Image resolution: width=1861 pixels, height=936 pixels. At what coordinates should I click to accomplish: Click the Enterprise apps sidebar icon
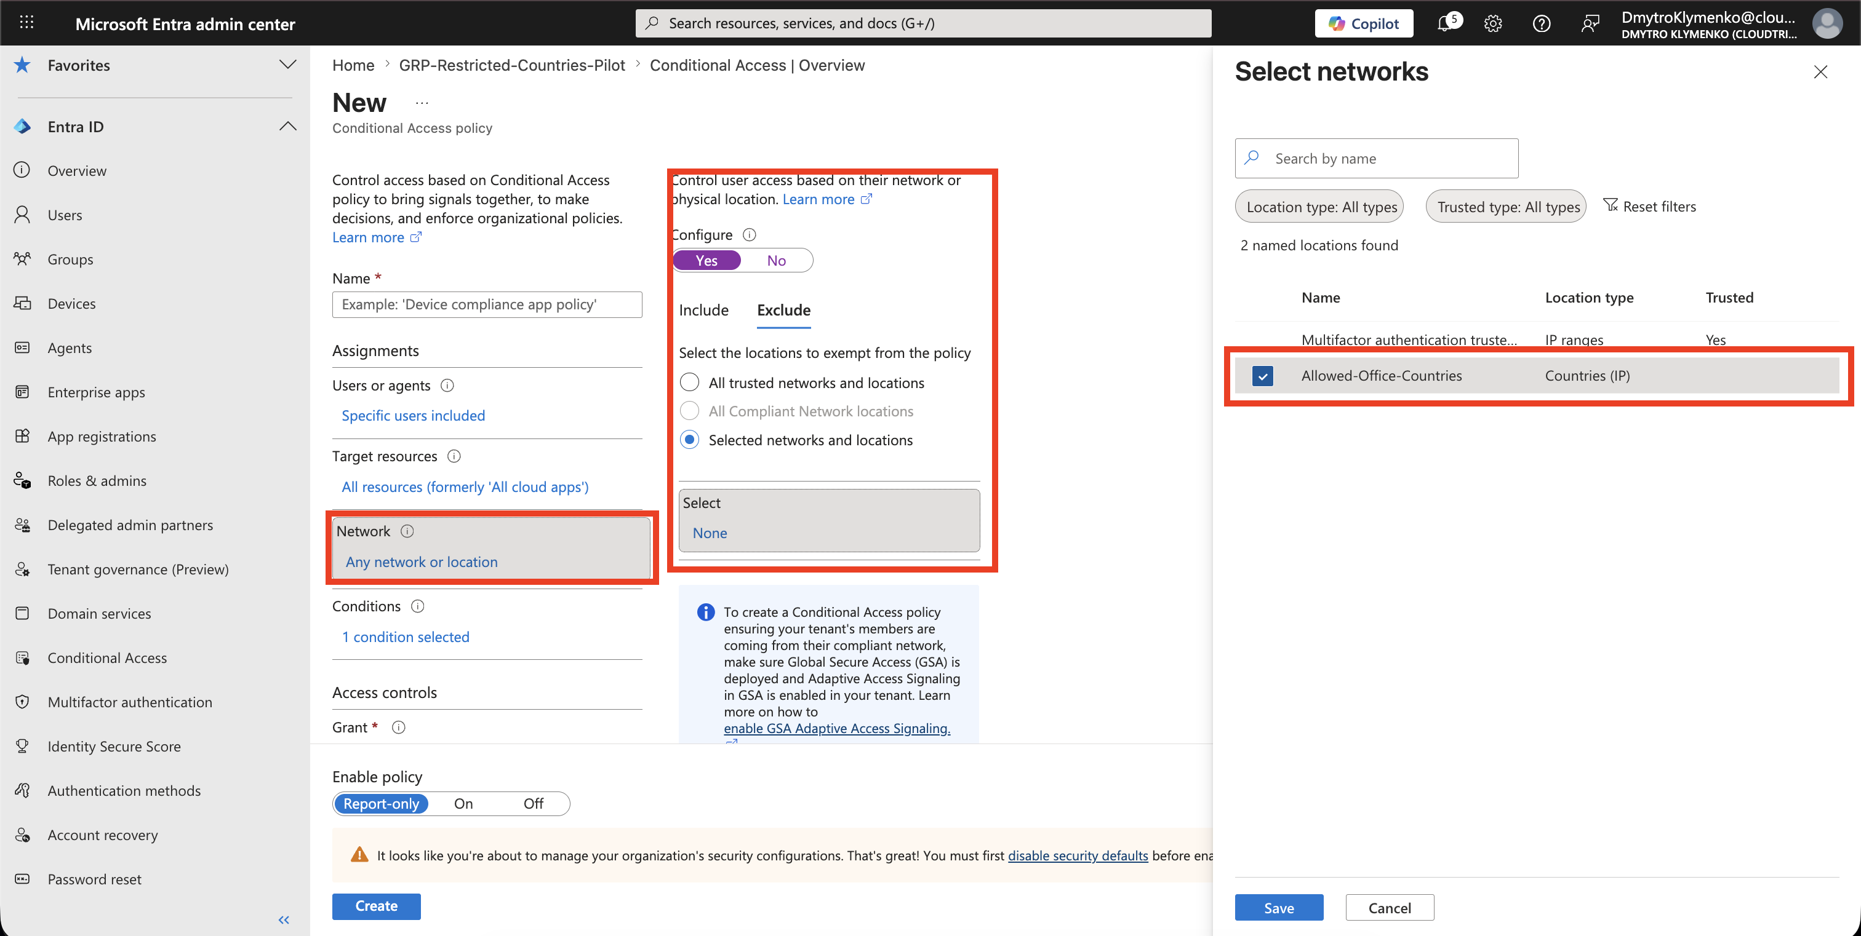click(22, 391)
